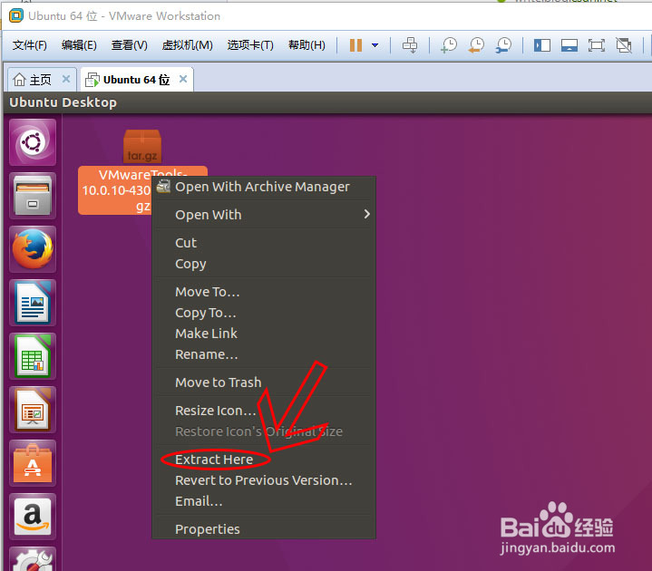
Task: Click the VMware Workstation title icon
Action: [x=16, y=15]
